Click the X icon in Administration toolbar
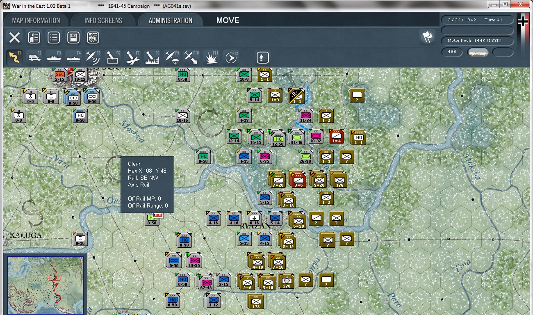Image resolution: width=533 pixels, height=315 pixels. 14,38
